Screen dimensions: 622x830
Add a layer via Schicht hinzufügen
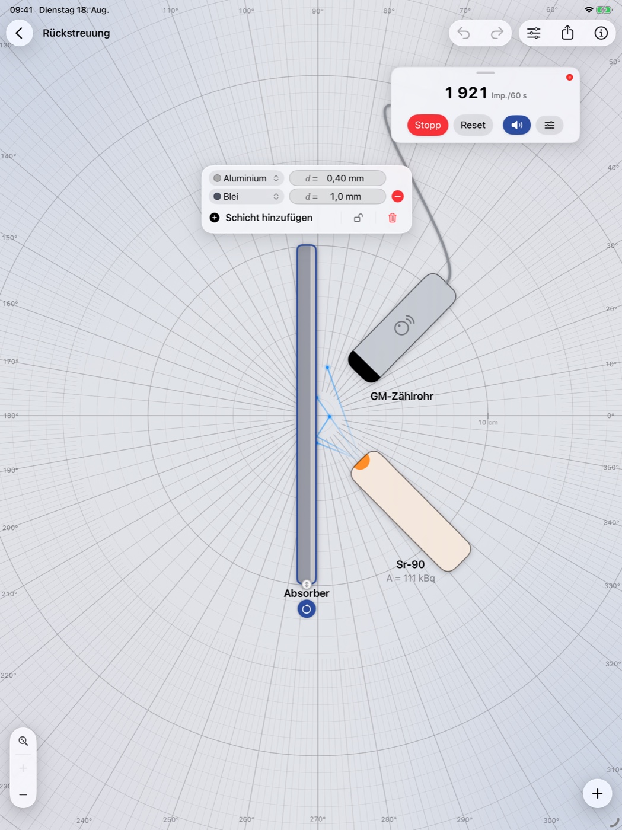click(261, 218)
